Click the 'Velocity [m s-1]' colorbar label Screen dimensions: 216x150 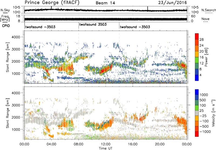point(213,113)
